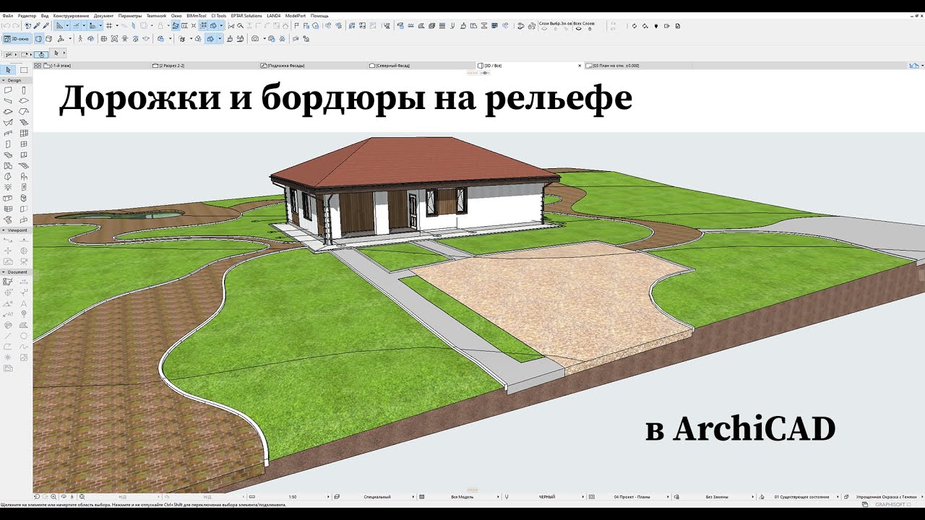Click the 3D-окно button
Viewport: 925px width, 520px height.
tap(17, 38)
